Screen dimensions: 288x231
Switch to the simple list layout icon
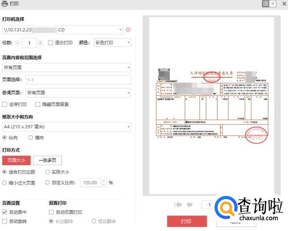pyautogui.click(x=273, y=3)
